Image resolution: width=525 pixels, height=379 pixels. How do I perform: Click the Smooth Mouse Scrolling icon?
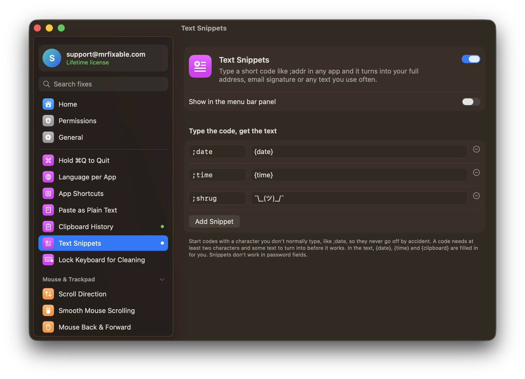coord(48,310)
